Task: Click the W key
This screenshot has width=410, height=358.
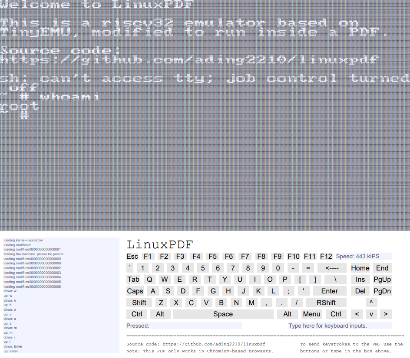Action: coord(165,280)
